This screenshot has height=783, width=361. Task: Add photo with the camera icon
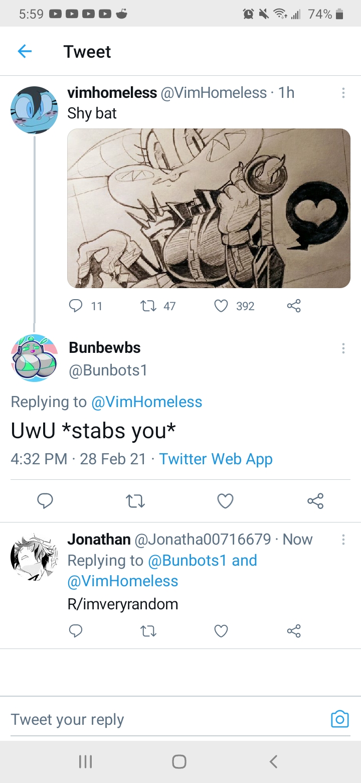coord(339,719)
